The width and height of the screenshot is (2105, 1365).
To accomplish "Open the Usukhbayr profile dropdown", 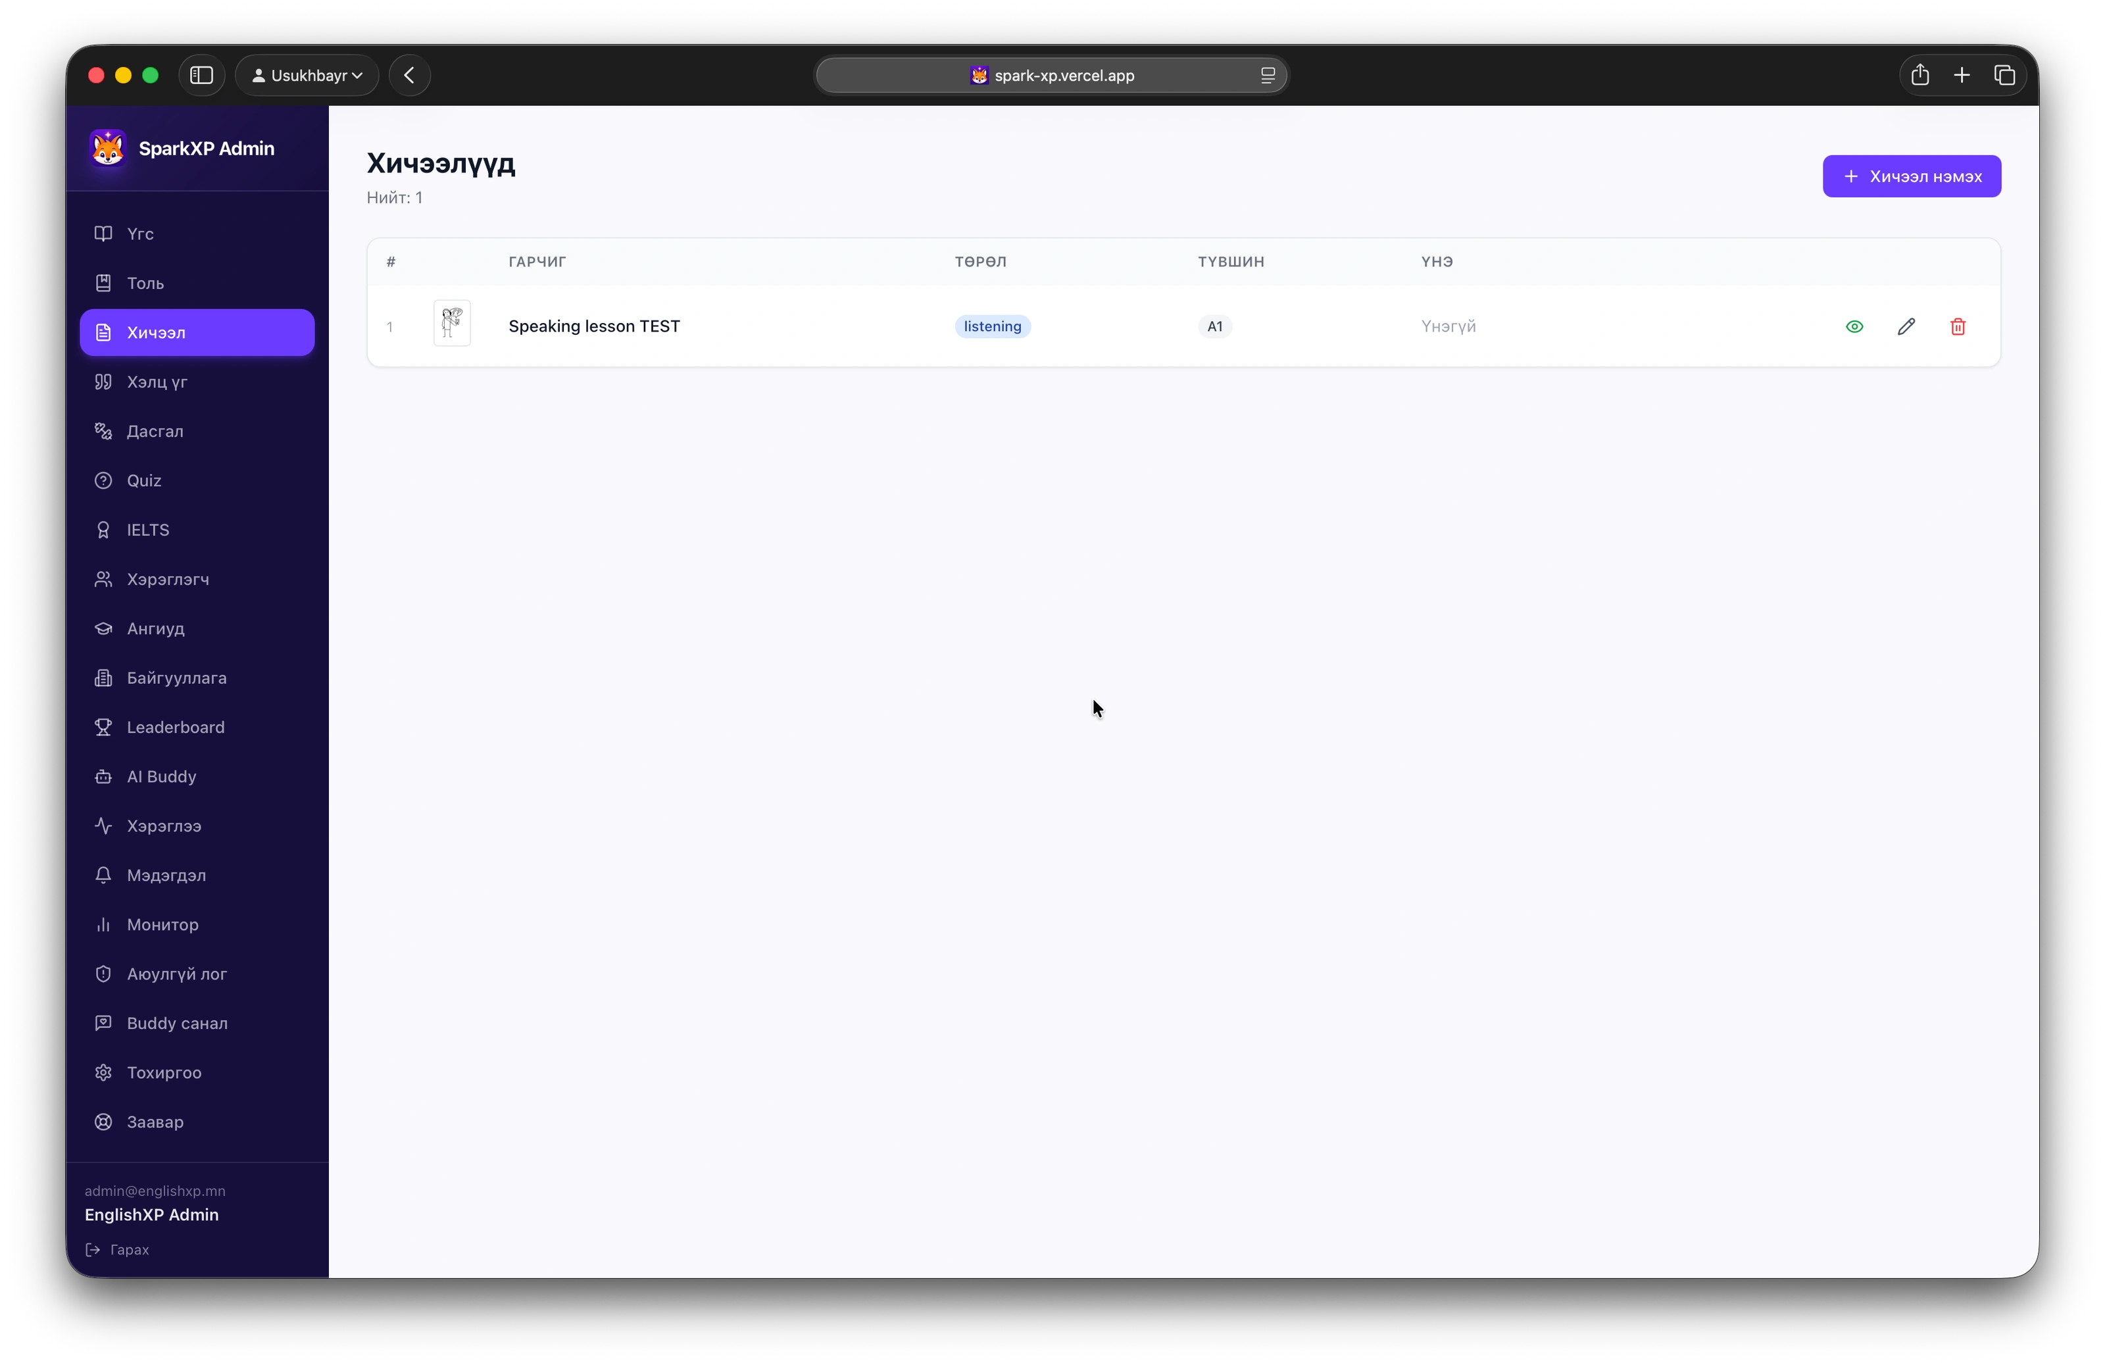I will pyautogui.click(x=307, y=75).
